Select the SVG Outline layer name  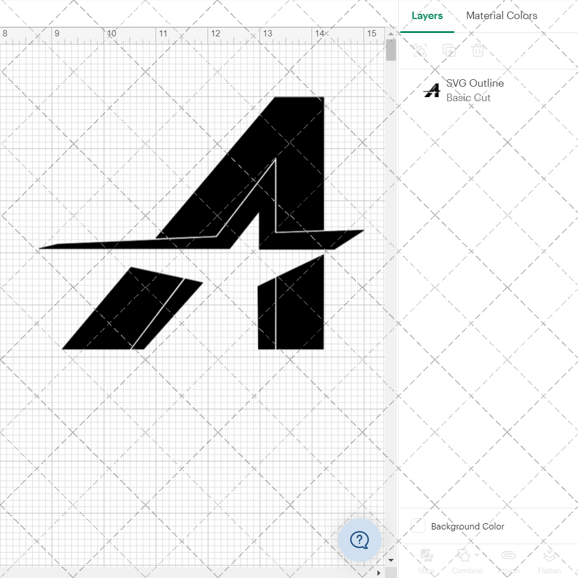pos(475,83)
